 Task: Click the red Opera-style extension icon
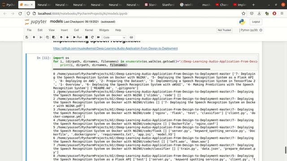point(274,13)
